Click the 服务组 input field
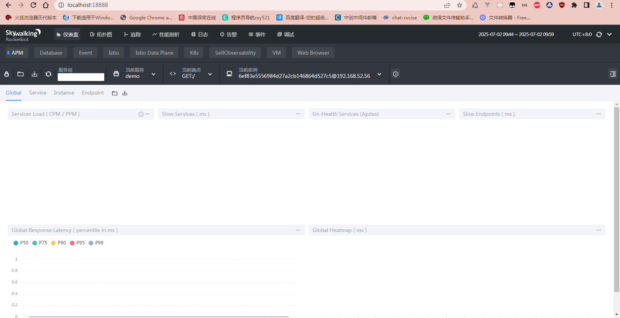This screenshot has width=620, height=318. point(81,77)
